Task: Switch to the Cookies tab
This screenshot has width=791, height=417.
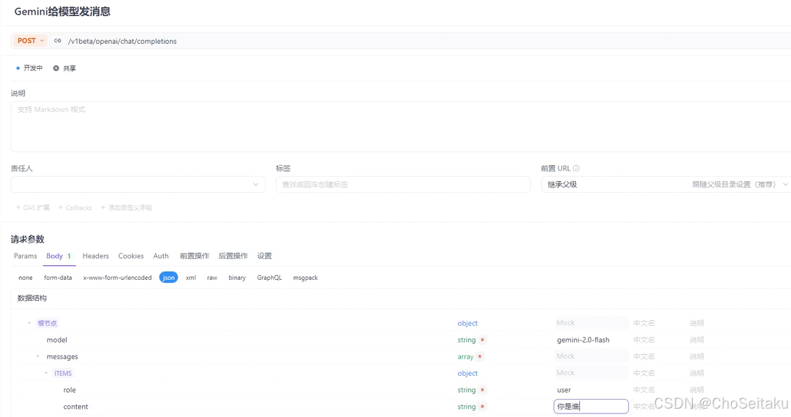Action: [x=131, y=256]
